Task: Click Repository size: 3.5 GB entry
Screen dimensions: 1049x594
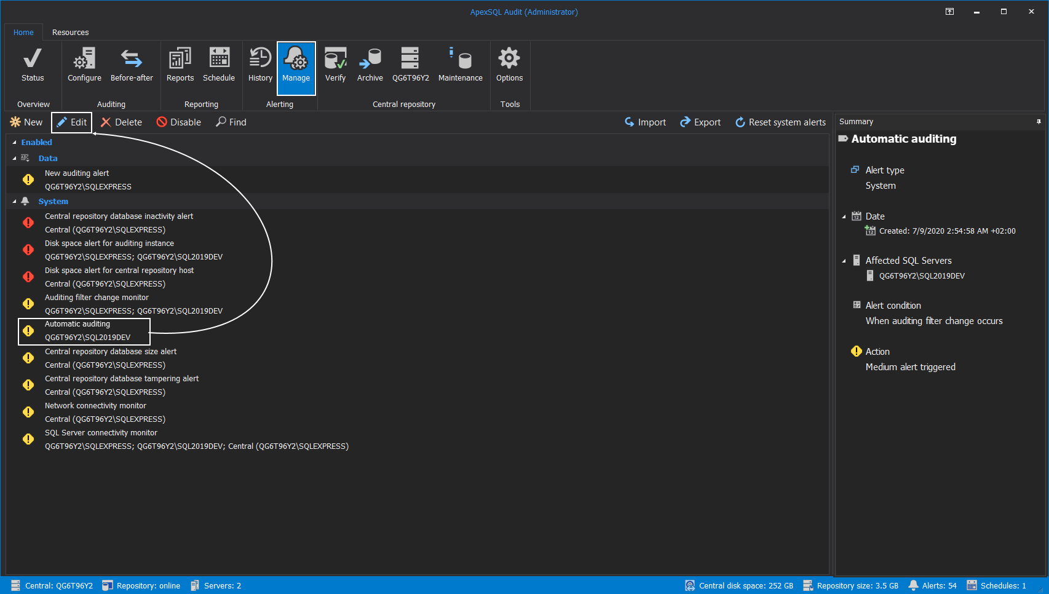Action: tap(851, 585)
